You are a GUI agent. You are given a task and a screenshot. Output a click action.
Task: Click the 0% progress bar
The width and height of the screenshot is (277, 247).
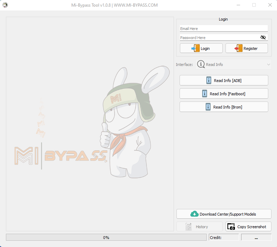click(106, 238)
